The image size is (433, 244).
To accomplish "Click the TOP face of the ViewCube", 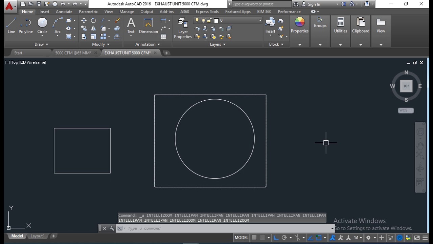I will point(406,86).
